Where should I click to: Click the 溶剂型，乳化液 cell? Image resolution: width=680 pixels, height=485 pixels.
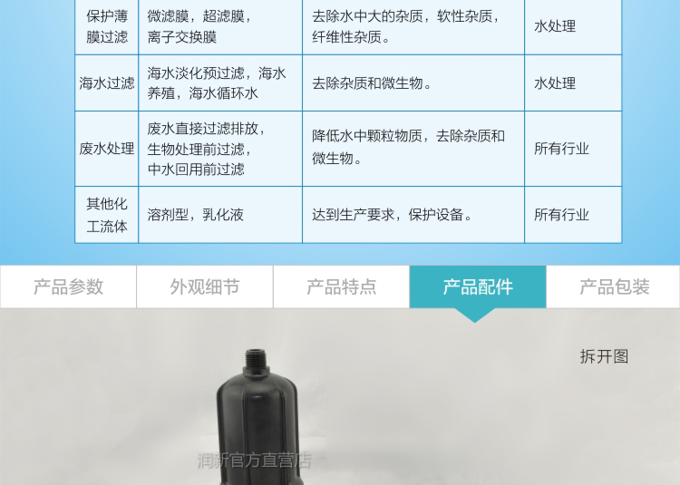pyautogui.click(x=196, y=215)
